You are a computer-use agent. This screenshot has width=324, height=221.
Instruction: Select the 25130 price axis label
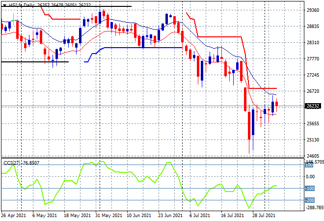pyautogui.click(x=313, y=140)
